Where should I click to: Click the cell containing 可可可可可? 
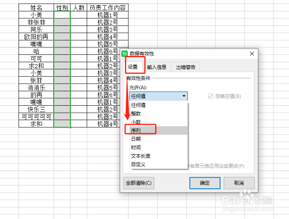36,117
